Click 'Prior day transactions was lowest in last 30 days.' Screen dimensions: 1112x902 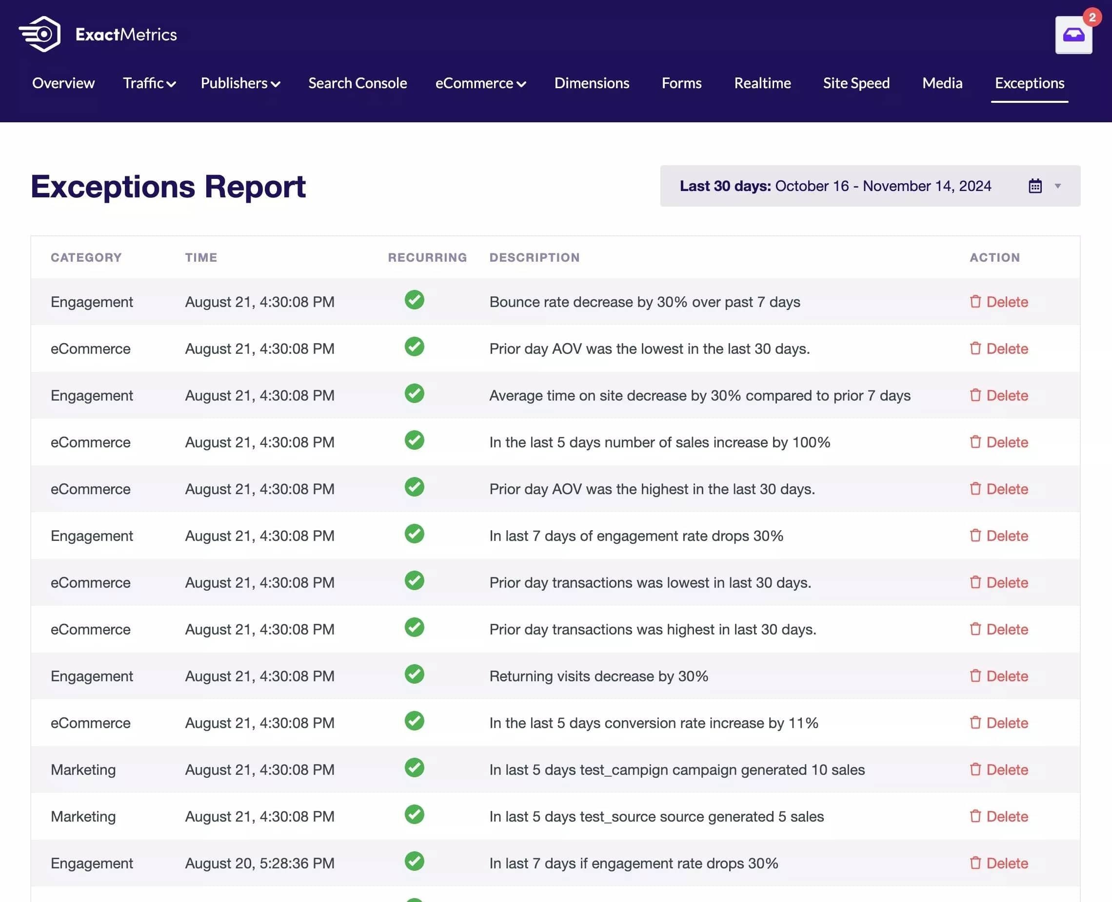click(650, 582)
